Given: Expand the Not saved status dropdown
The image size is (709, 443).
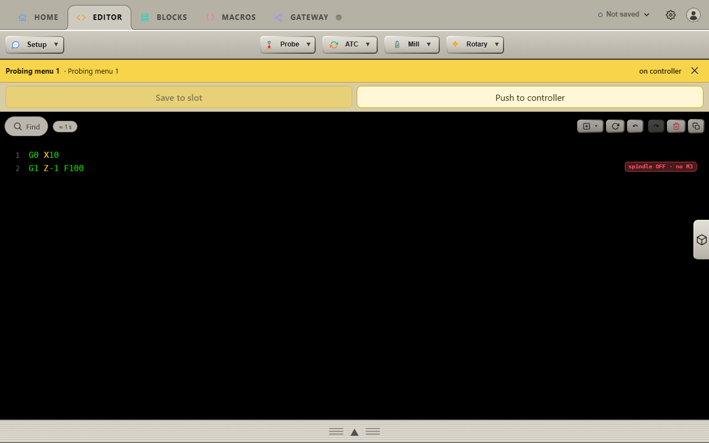Looking at the screenshot, I should (x=624, y=14).
